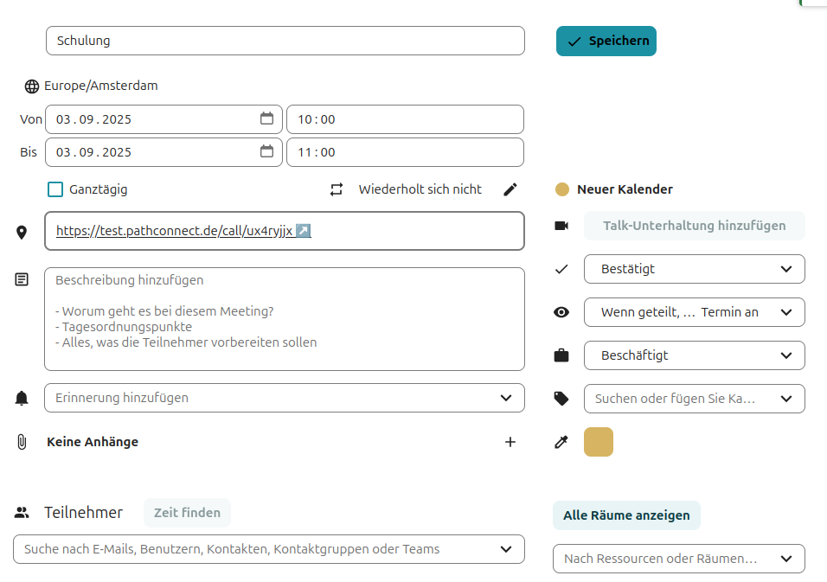
Task: Click the location pin icon beside the call URL
Action: tap(22, 231)
